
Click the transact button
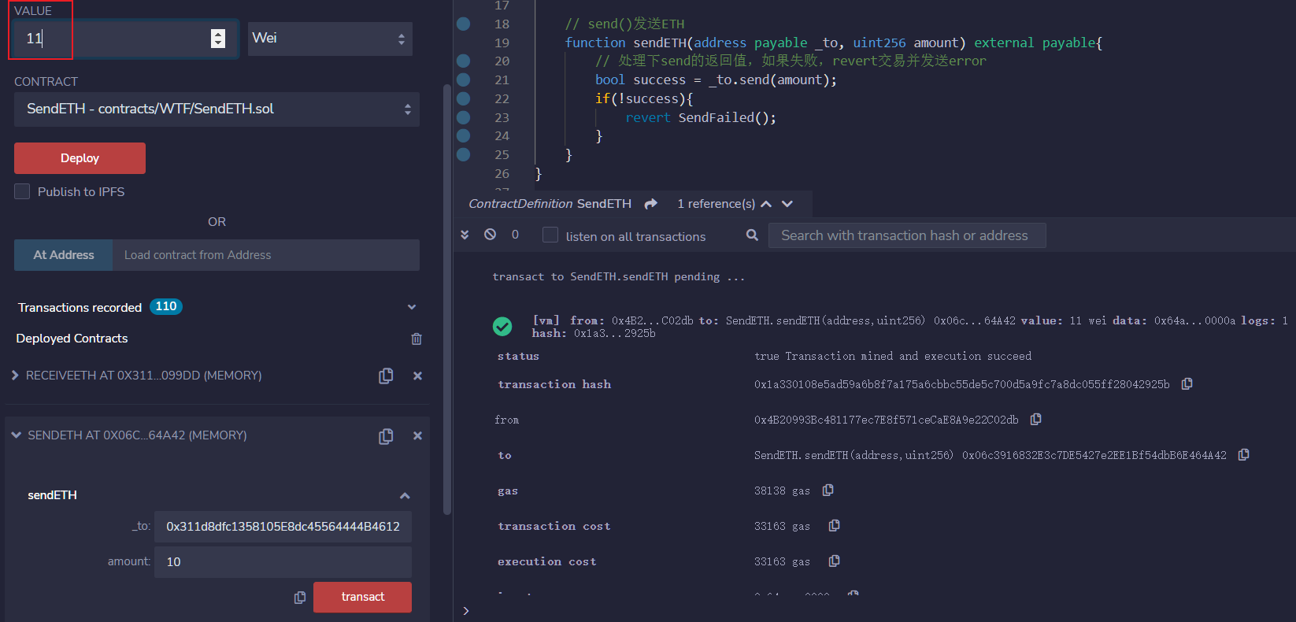click(362, 597)
